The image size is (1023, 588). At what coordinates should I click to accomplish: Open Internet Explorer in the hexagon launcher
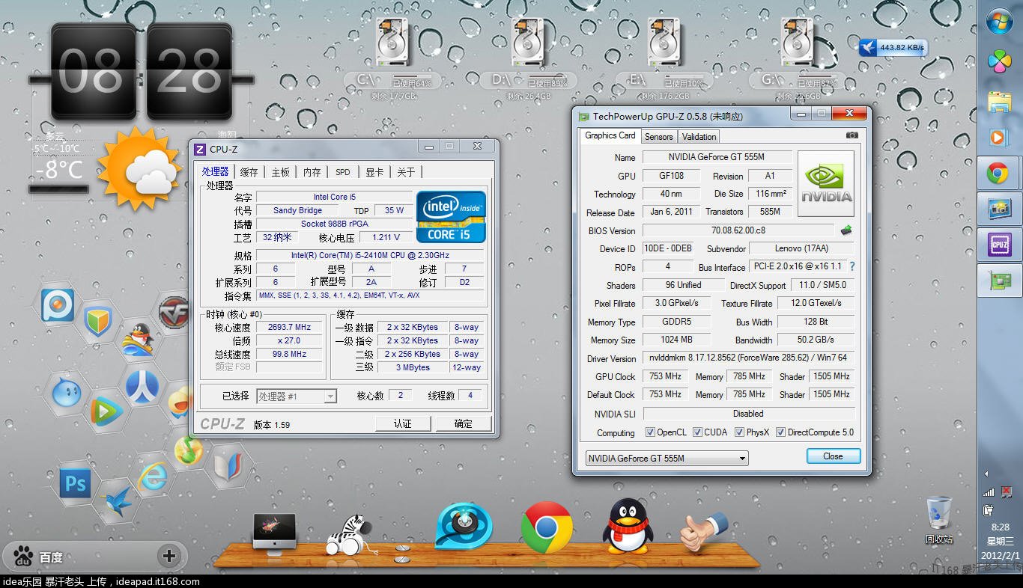[x=152, y=476]
